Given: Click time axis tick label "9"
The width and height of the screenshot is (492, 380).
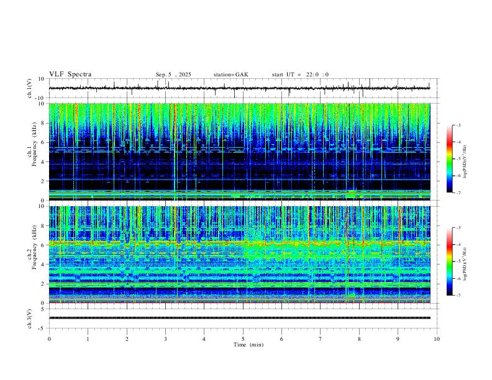Looking at the screenshot, I should pos(398,339).
